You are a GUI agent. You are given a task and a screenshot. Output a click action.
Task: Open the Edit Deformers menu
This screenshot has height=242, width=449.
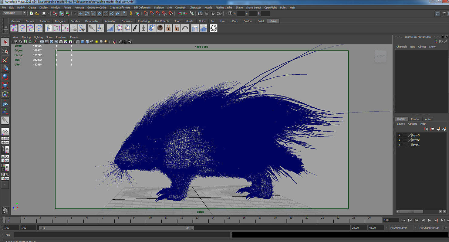pos(142,8)
